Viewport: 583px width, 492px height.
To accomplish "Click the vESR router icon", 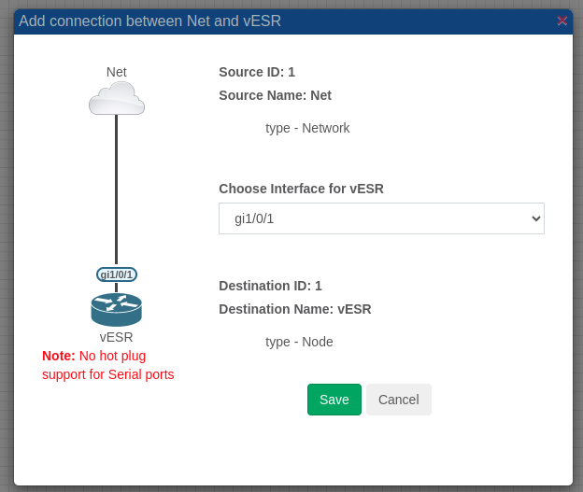I will pos(116,309).
